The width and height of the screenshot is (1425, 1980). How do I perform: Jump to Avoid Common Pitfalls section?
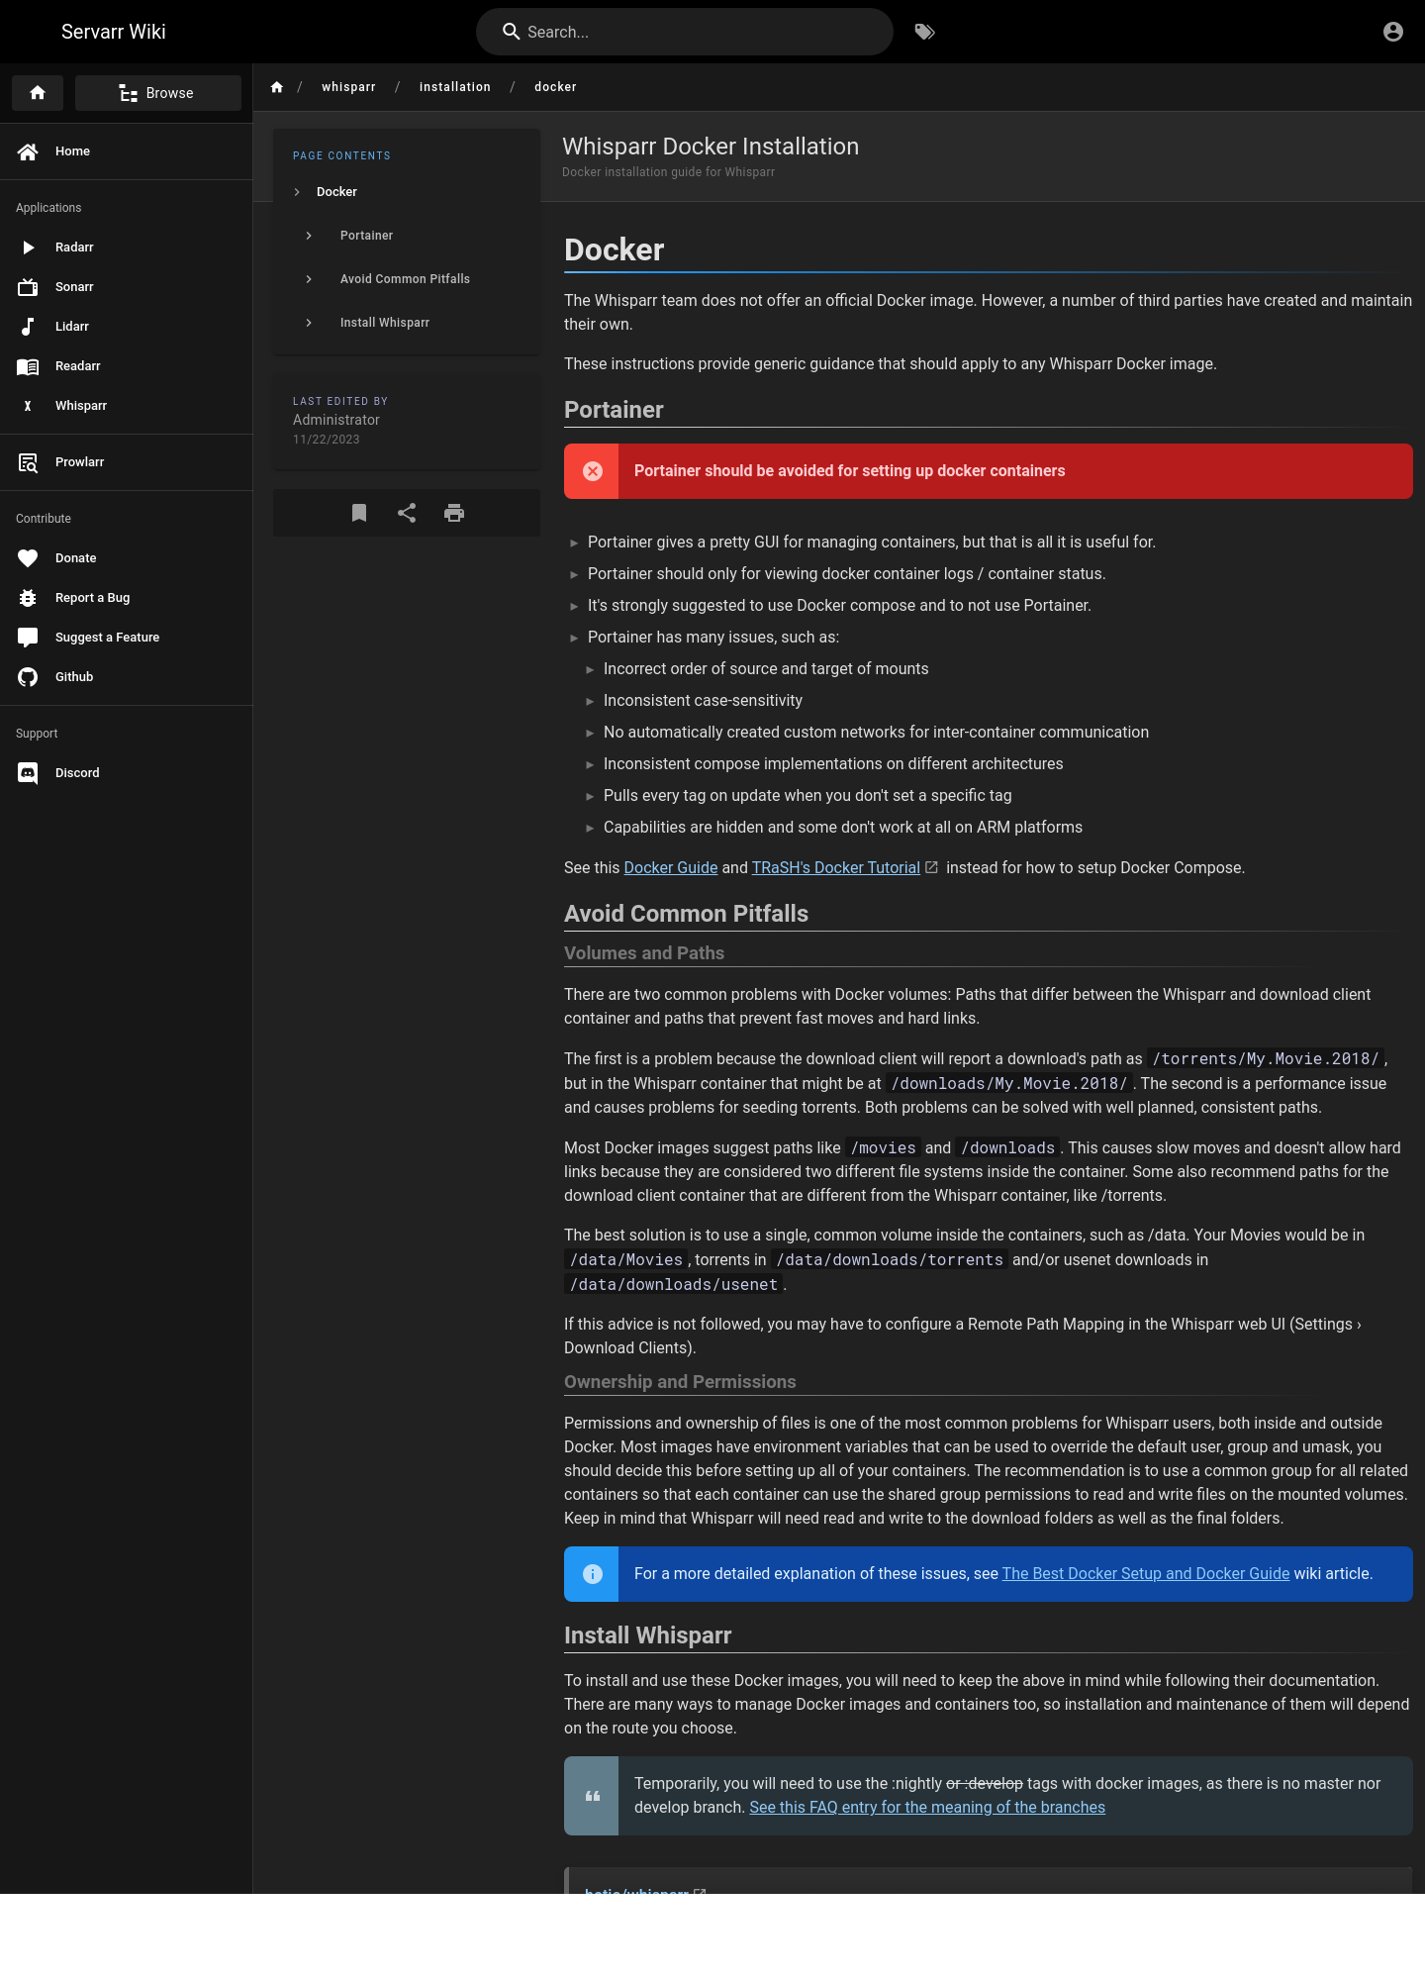click(x=405, y=279)
